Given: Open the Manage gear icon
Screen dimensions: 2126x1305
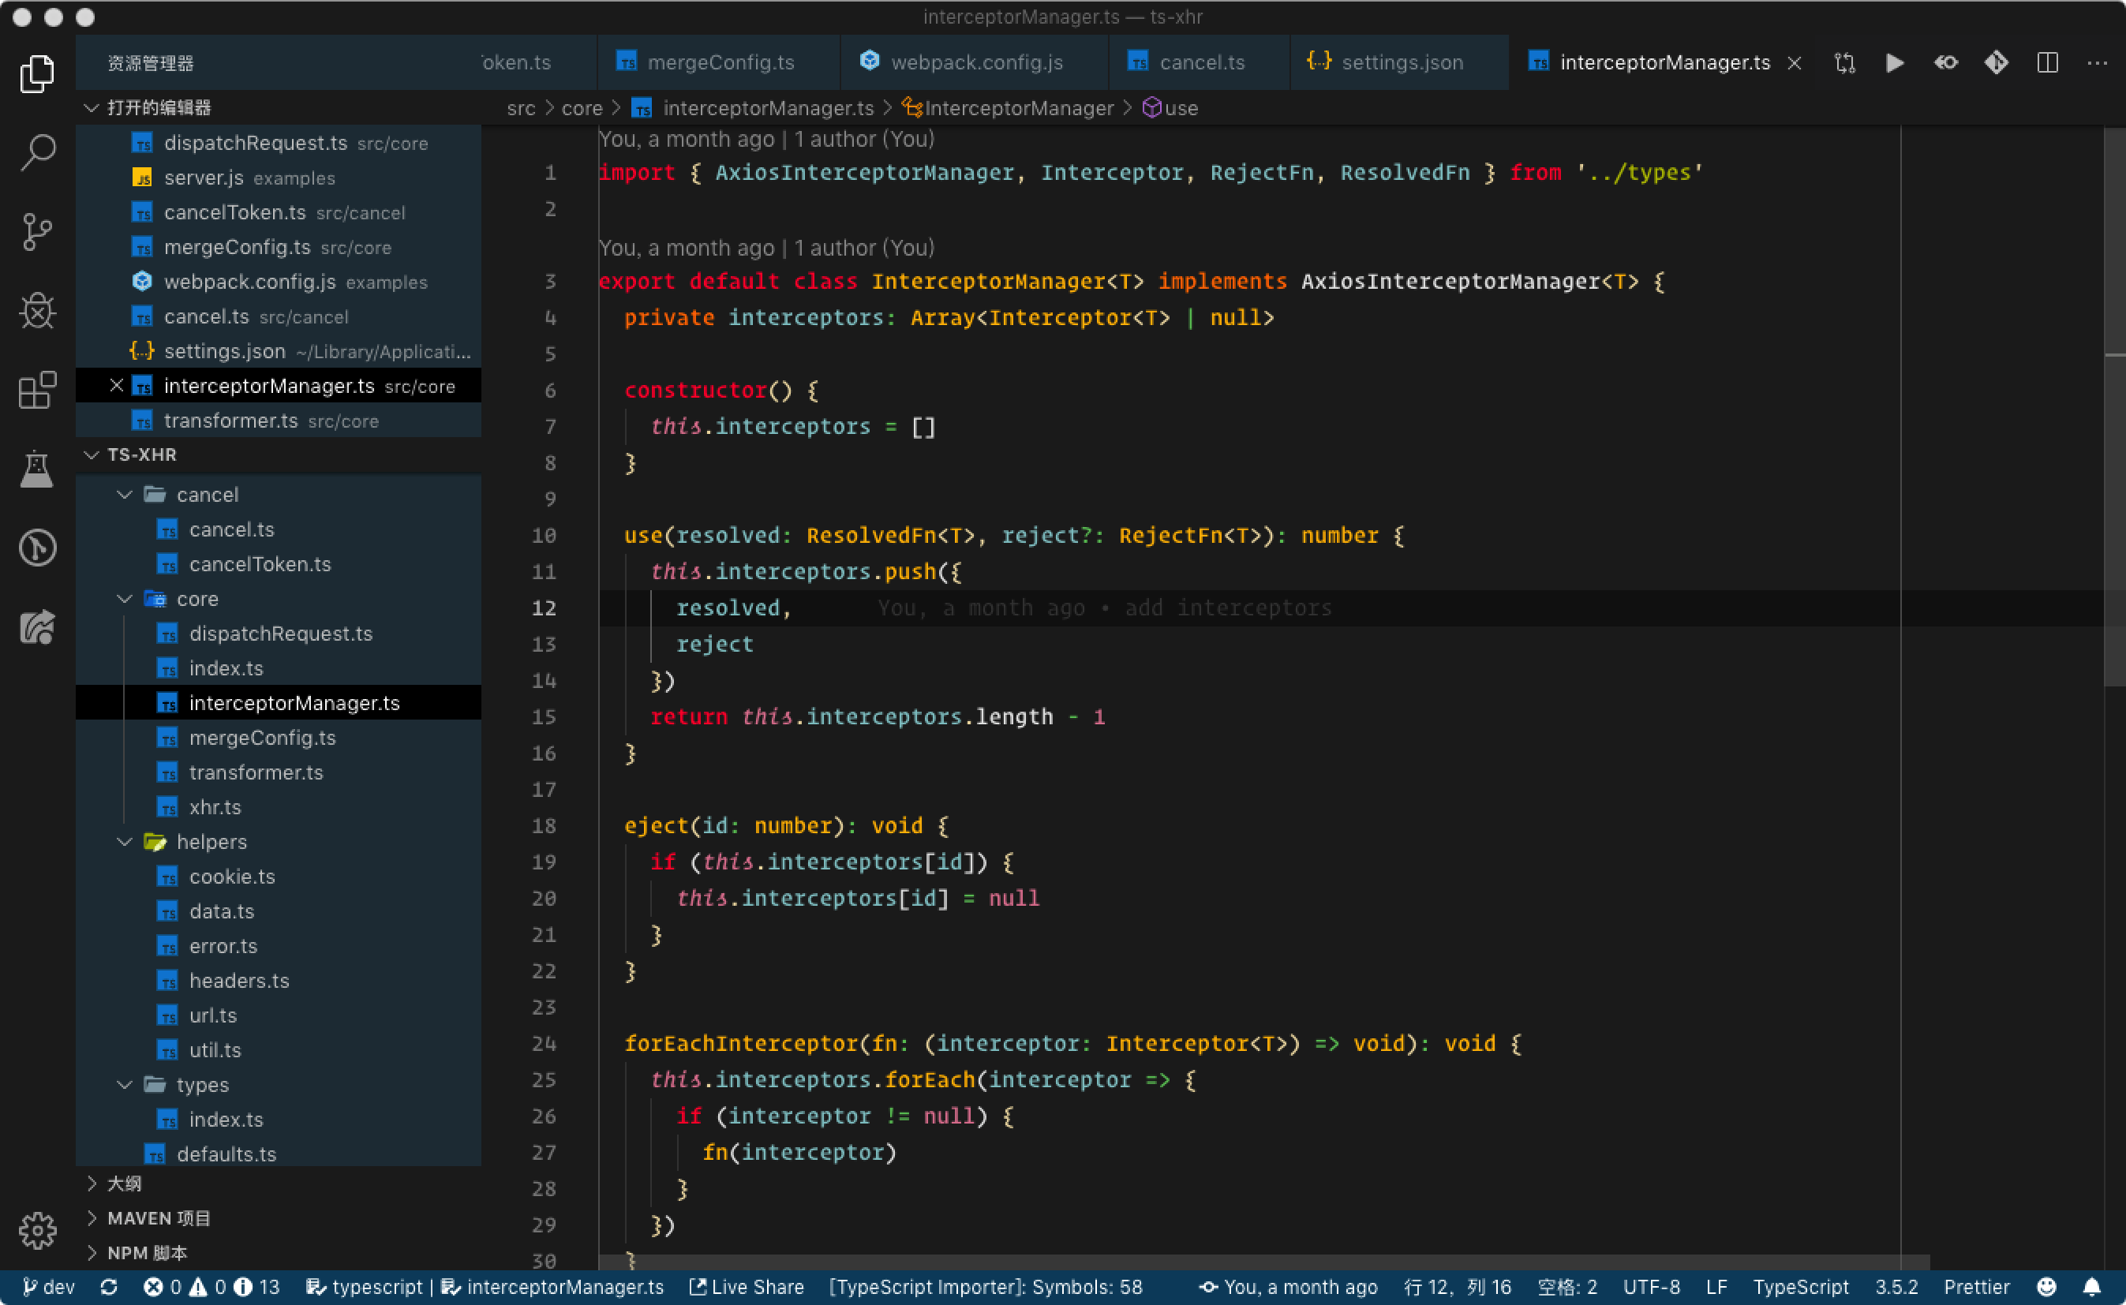Looking at the screenshot, I should (x=38, y=1230).
